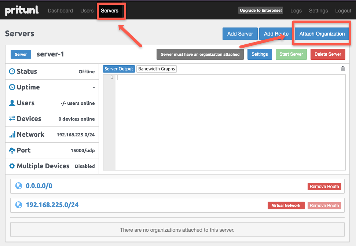Go to the Users page
This screenshot has width=356, height=246.
click(x=87, y=11)
